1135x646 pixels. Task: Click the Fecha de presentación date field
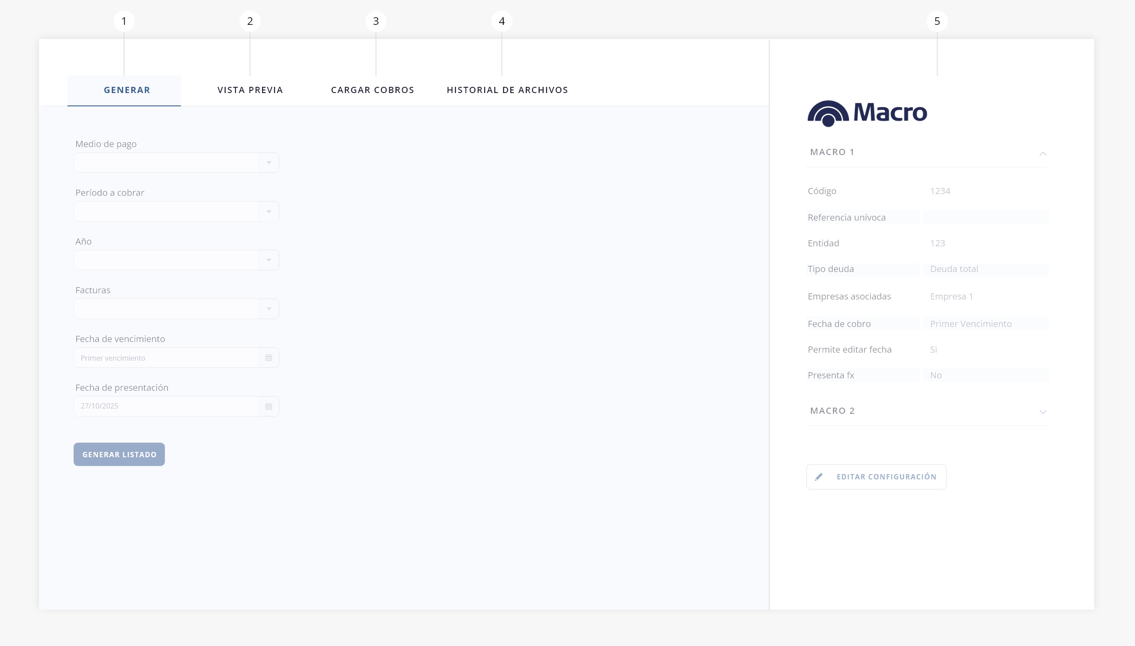pos(166,406)
